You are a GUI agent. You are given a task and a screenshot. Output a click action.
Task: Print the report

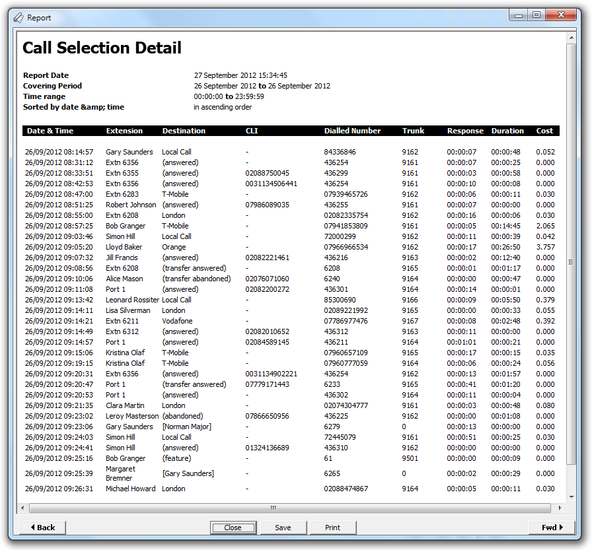click(x=332, y=528)
